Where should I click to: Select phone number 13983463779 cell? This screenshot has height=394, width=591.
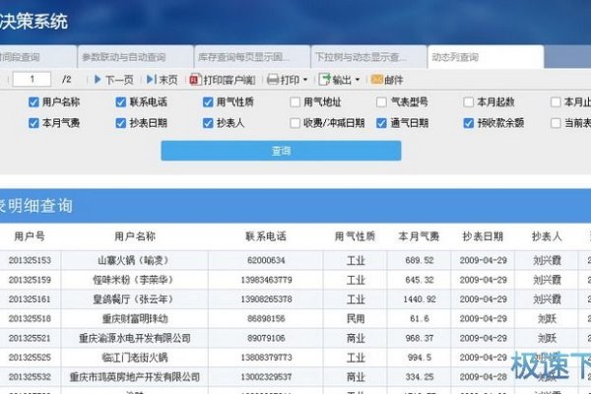(266, 280)
